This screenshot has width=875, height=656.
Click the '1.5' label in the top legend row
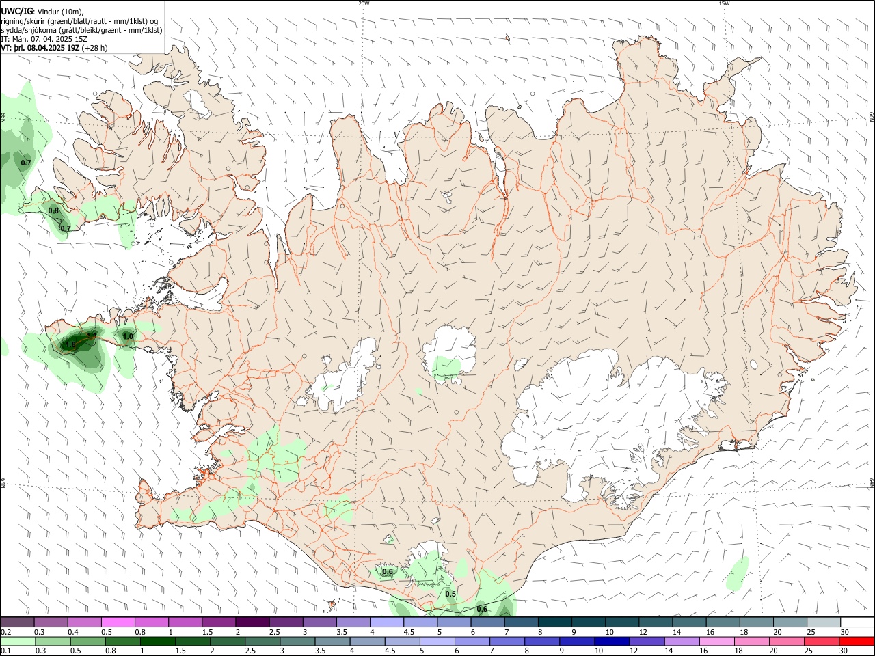[207, 632]
